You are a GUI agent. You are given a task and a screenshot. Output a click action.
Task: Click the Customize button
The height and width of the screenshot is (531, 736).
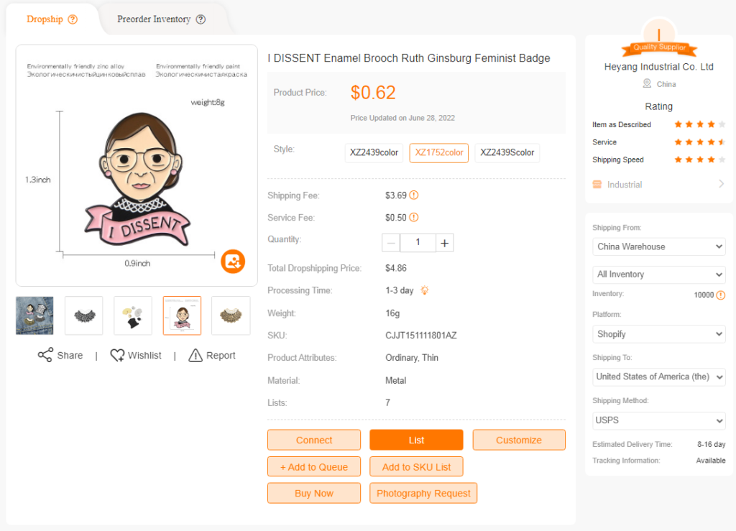click(519, 440)
